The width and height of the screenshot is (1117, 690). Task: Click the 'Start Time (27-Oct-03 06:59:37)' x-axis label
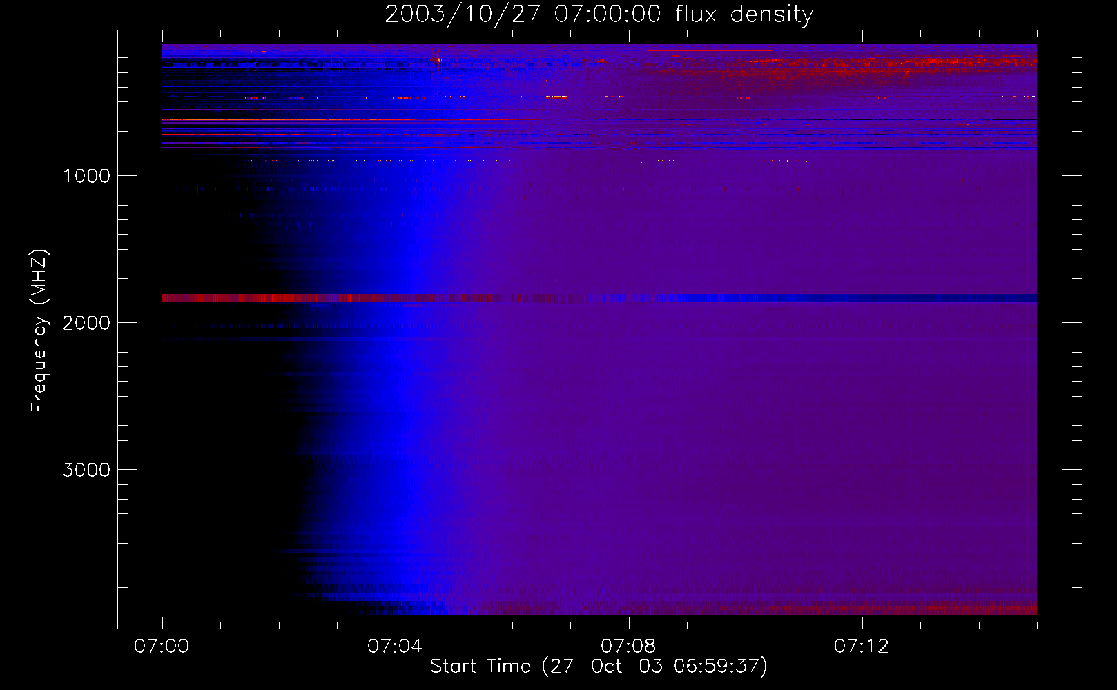pyautogui.click(x=599, y=667)
